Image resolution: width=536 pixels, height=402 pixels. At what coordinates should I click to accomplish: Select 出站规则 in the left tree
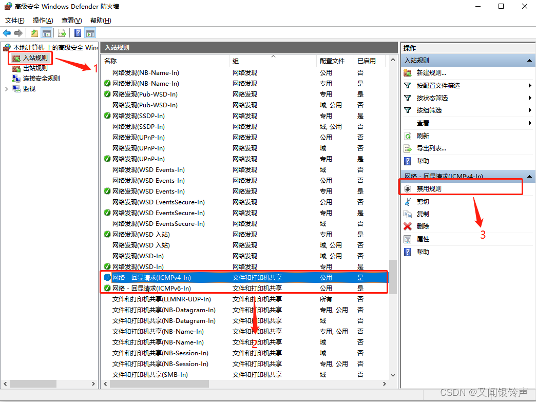(x=35, y=68)
